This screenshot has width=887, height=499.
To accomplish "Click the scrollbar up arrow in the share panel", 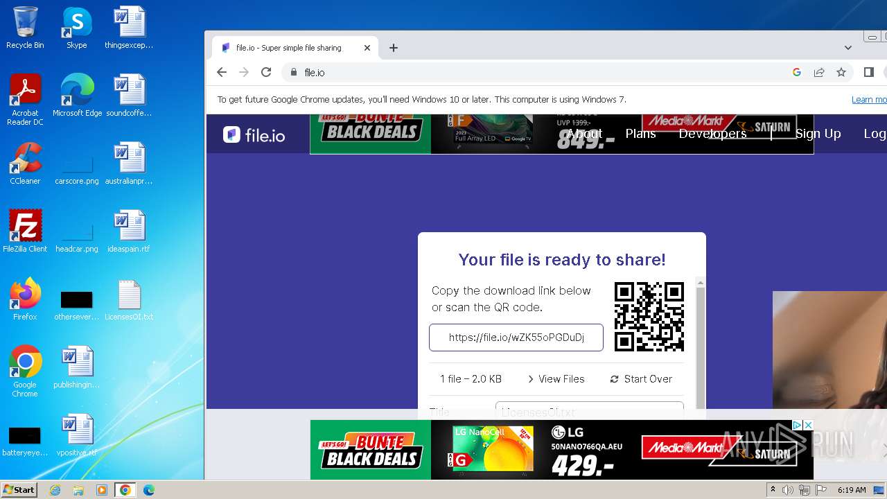I will pyautogui.click(x=700, y=283).
